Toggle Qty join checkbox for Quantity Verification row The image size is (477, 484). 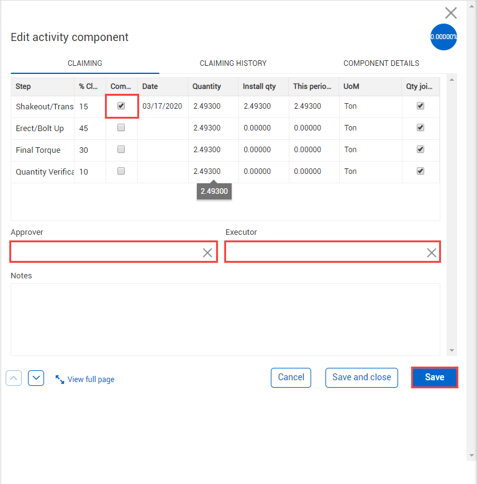[420, 171]
